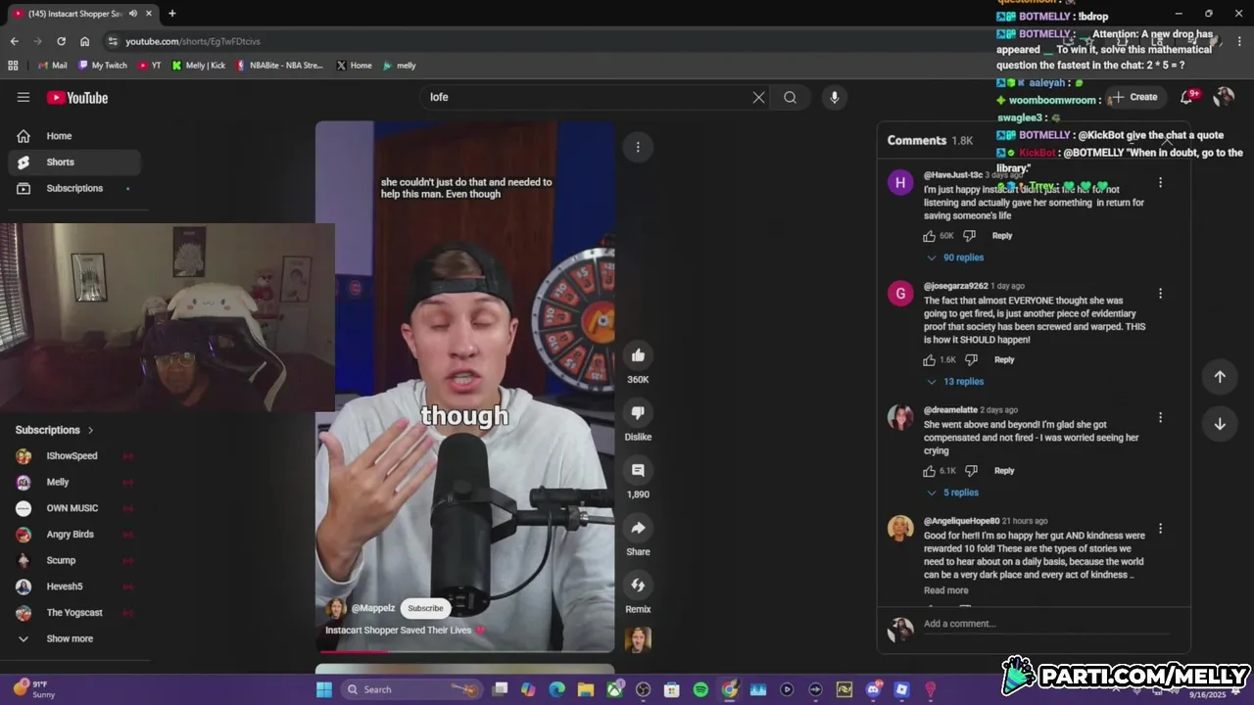Open Spotify from the taskbar
1254x705 pixels.
700,689
